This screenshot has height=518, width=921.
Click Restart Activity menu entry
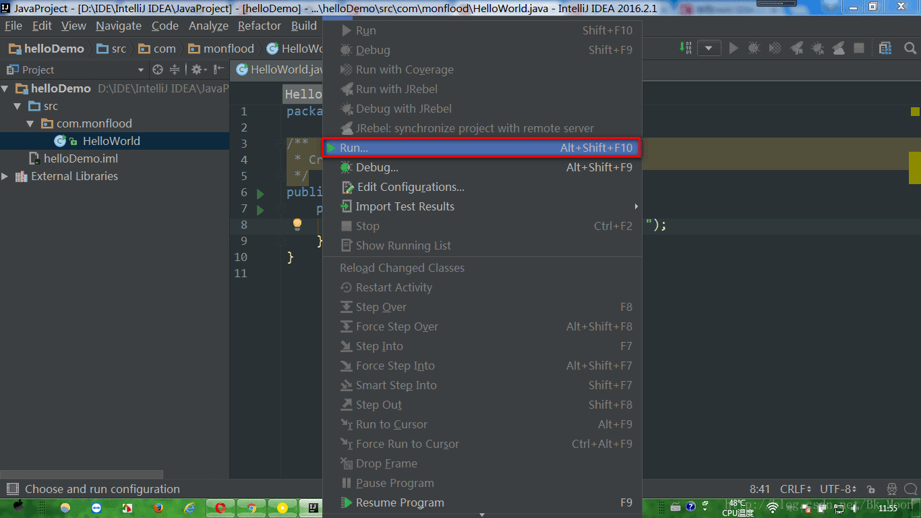(482, 287)
